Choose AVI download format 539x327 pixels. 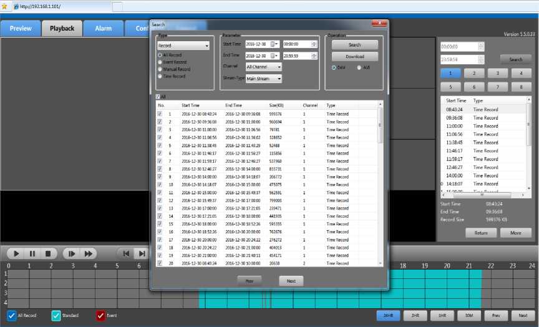pyautogui.click(x=359, y=67)
